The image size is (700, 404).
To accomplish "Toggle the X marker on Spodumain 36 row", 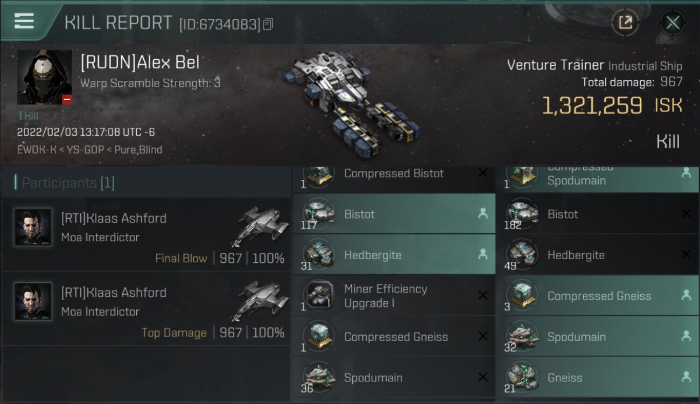I will [482, 378].
